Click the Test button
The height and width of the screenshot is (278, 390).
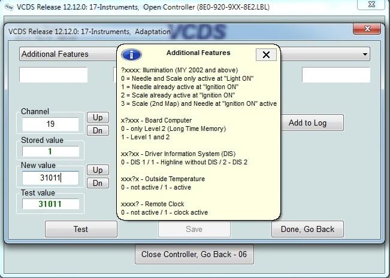tap(81, 229)
